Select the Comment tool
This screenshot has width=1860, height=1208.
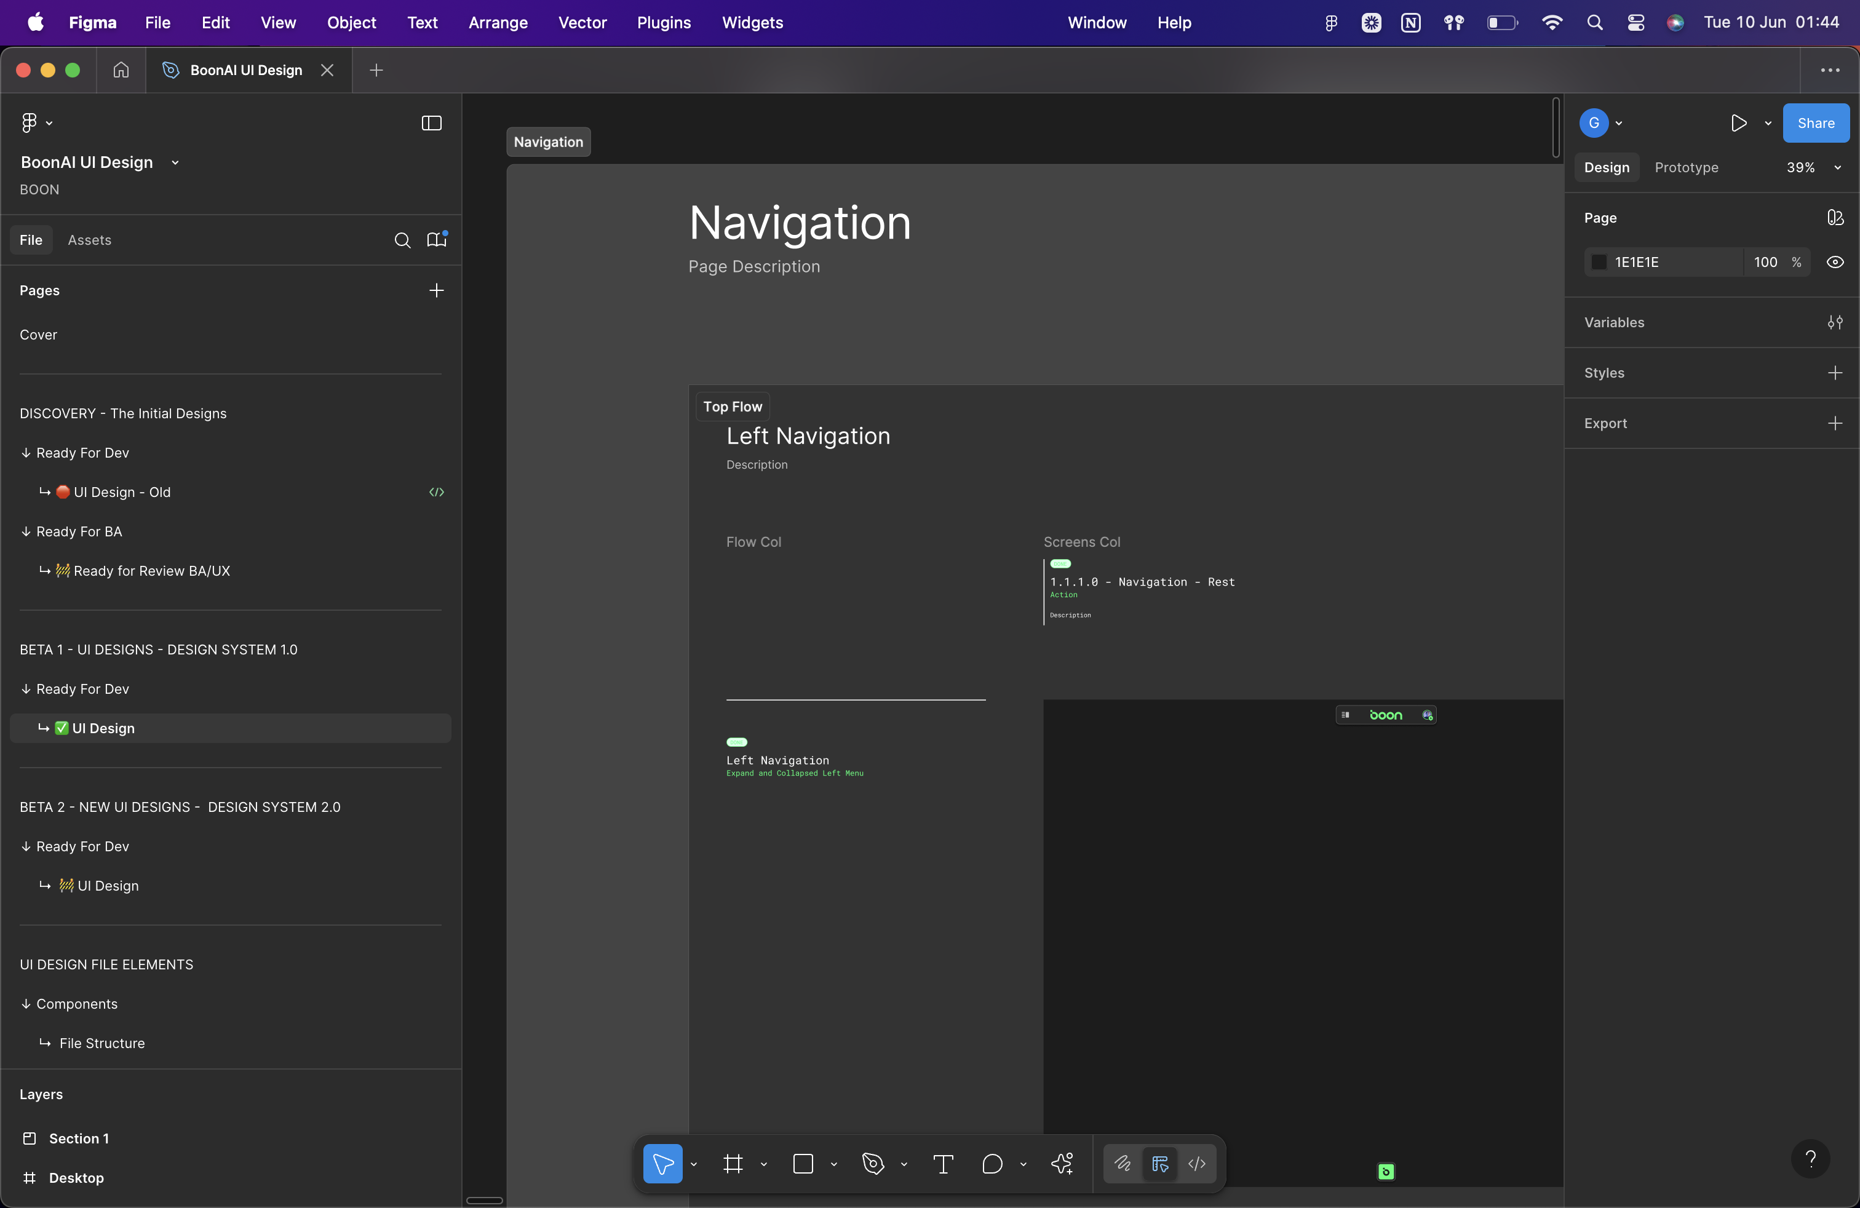coord(992,1164)
